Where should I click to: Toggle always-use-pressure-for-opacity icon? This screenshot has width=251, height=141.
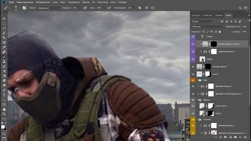(85, 8)
